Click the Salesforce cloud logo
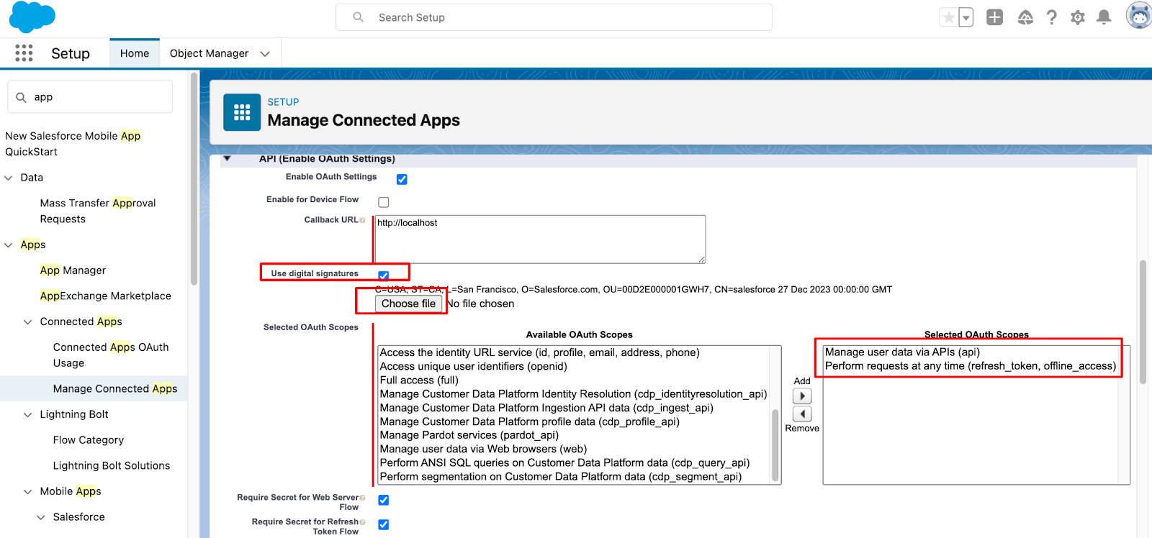This screenshot has width=1152, height=538. (32, 17)
